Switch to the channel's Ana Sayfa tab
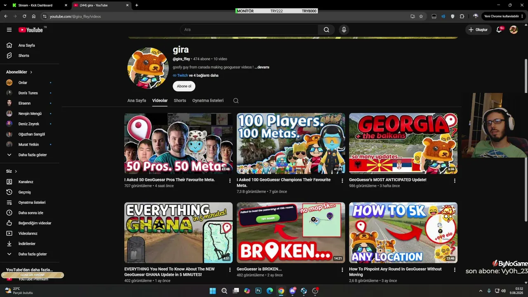Viewport: 528px width, 297px height. tap(137, 101)
